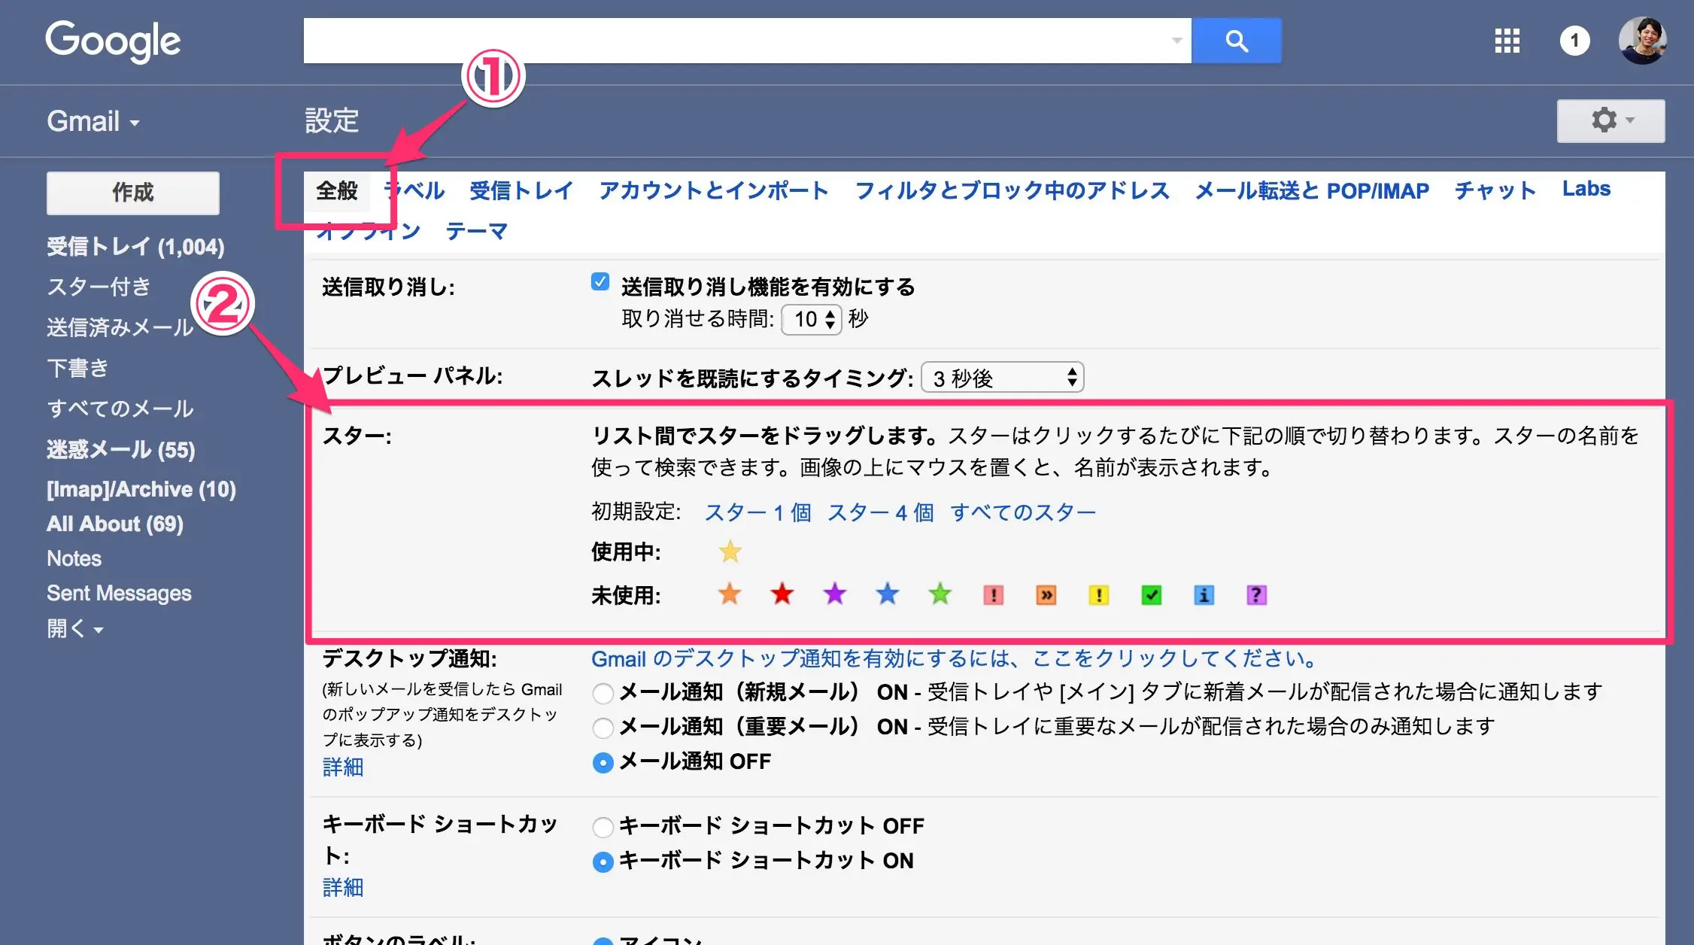
Task: Open the Sent Messages label
Action: [119, 594]
